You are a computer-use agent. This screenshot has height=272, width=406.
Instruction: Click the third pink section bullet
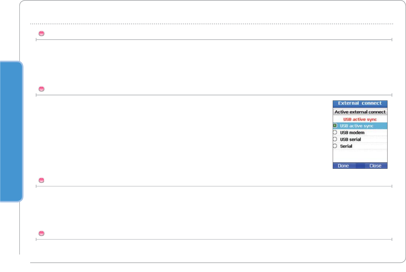(41, 180)
